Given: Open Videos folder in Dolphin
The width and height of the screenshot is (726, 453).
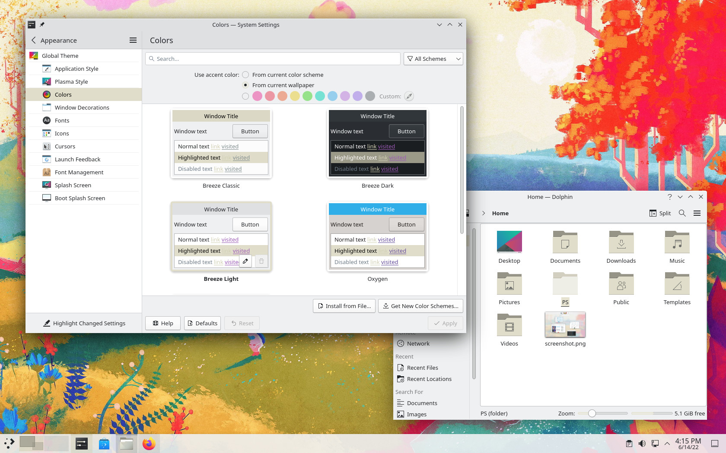Looking at the screenshot, I should [x=509, y=330].
